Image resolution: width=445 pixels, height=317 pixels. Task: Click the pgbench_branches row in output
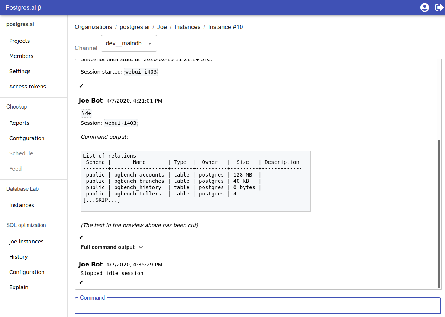173,181
